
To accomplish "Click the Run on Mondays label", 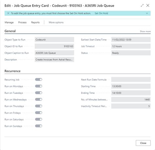I will tap(14, 86).
